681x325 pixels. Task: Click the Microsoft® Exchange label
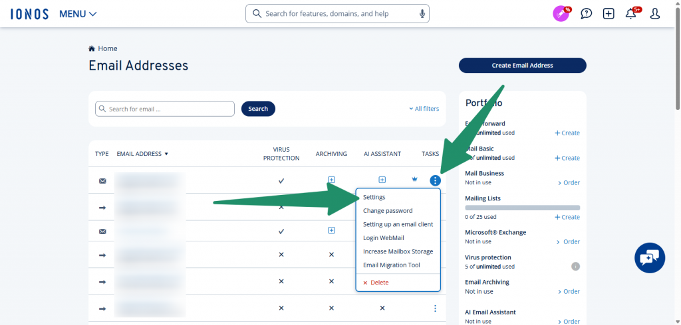pyautogui.click(x=495, y=232)
